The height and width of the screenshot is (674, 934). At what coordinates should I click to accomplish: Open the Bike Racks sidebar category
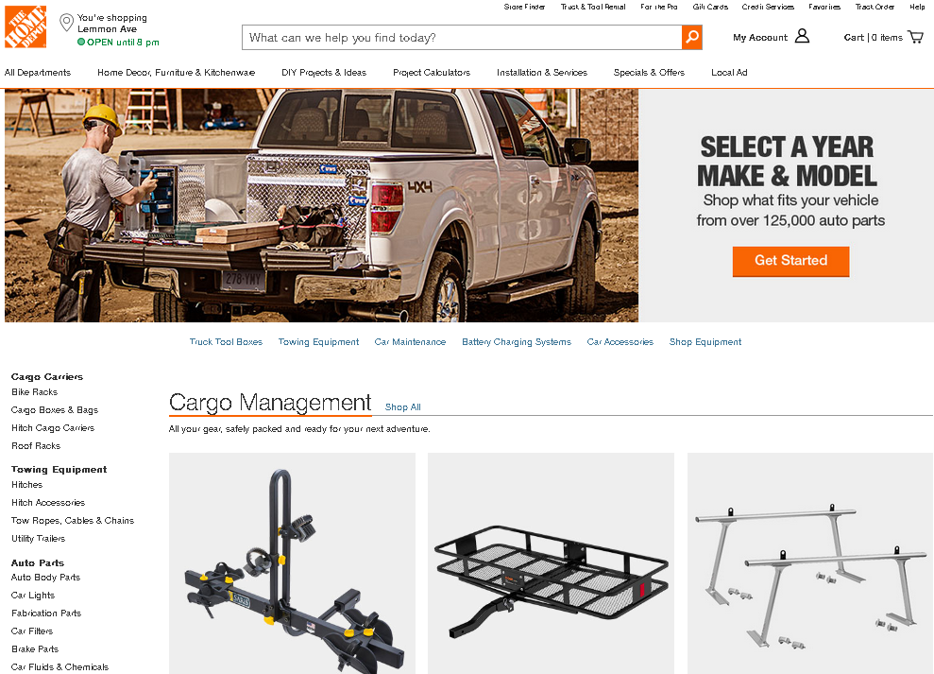(x=35, y=392)
